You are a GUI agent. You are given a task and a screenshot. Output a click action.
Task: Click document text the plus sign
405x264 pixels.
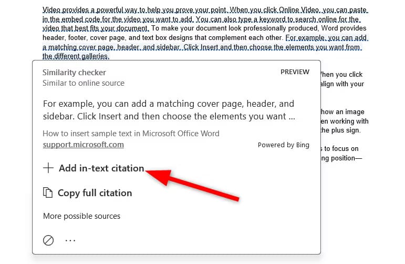pos(340,130)
